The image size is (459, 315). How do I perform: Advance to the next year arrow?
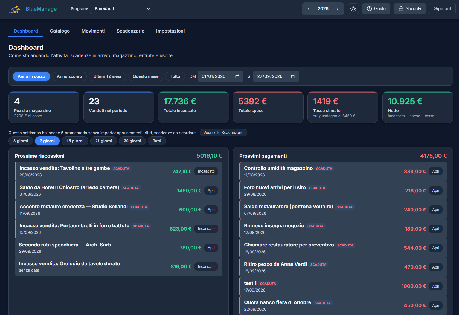[x=337, y=9]
